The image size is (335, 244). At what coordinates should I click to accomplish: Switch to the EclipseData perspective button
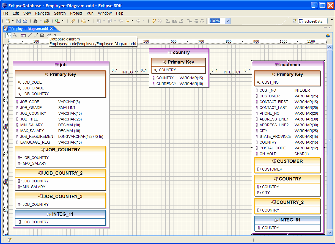pyautogui.click(x=312, y=21)
